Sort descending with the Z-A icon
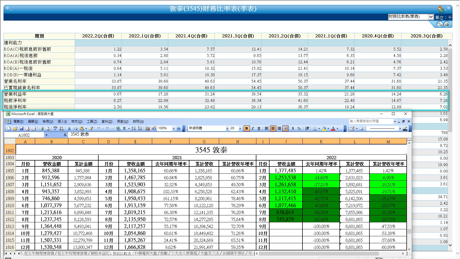 (x=140, y=128)
